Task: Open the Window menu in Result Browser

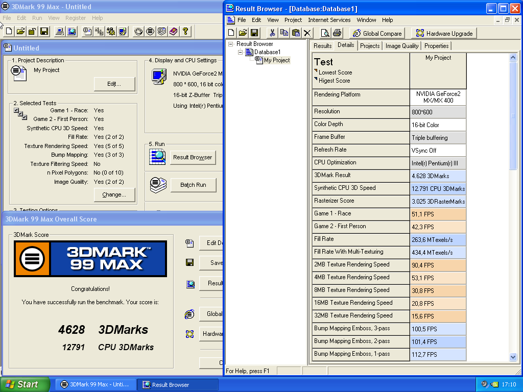Action: tap(366, 20)
